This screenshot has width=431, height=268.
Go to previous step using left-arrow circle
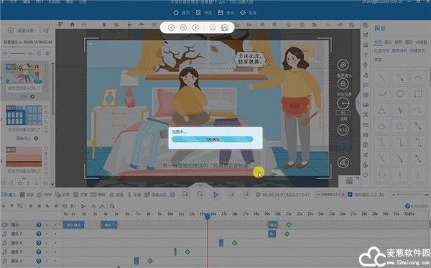click(x=171, y=27)
